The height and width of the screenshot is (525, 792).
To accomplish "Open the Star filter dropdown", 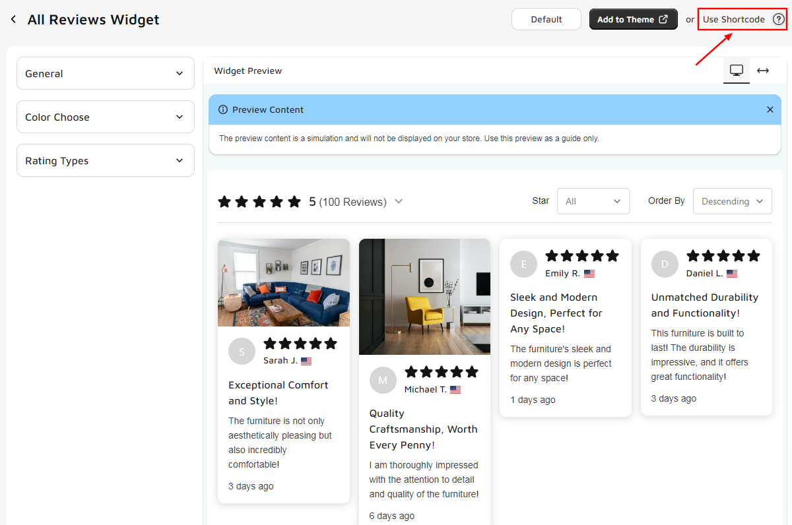I will pos(593,201).
